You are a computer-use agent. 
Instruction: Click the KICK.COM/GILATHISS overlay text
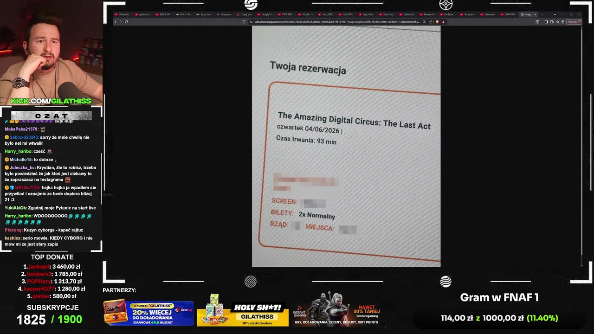(x=51, y=101)
